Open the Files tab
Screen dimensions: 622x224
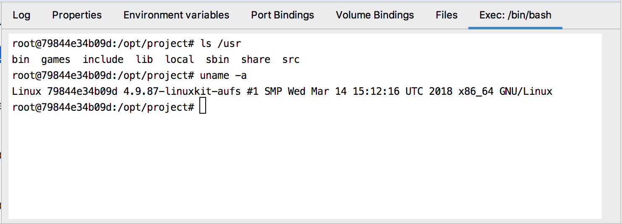click(447, 15)
